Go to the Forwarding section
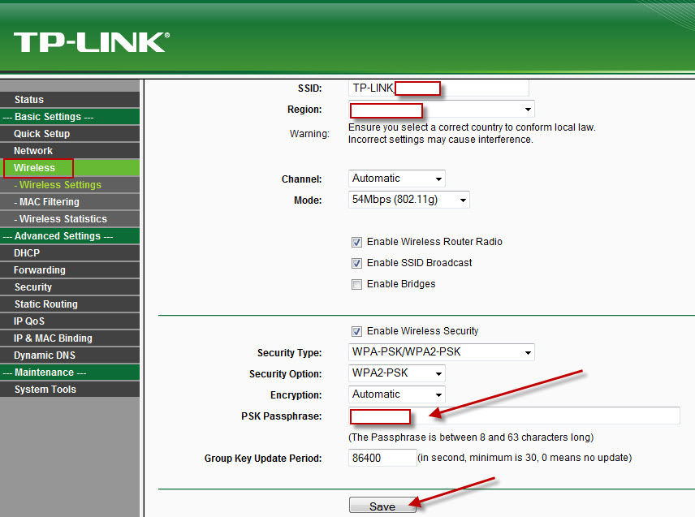 [70, 270]
